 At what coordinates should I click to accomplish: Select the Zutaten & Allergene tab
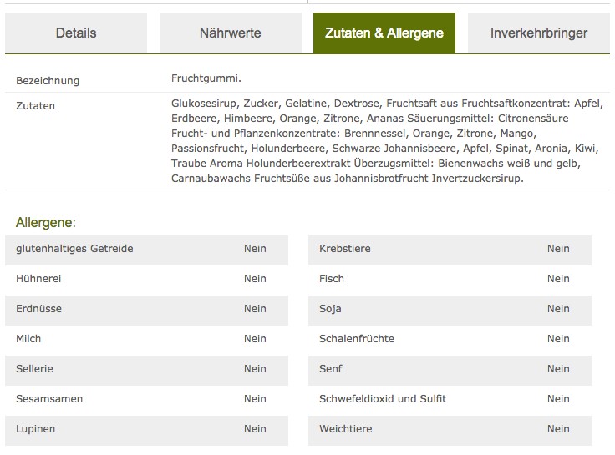click(384, 33)
